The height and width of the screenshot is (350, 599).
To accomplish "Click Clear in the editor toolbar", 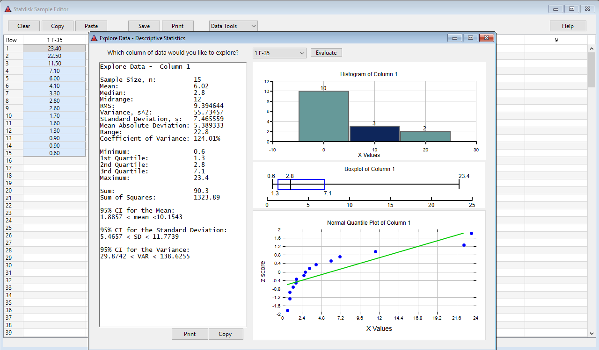I will pyautogui.click(x=24, y=26).
